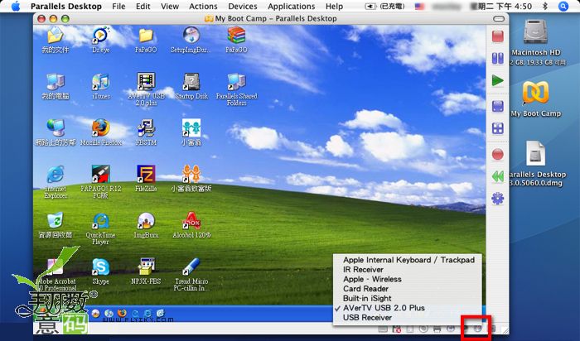Open the File menu in the menu bar

click(118, 7)
